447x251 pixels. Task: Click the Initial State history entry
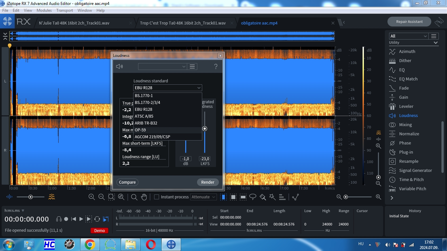(x=399, y=216)
